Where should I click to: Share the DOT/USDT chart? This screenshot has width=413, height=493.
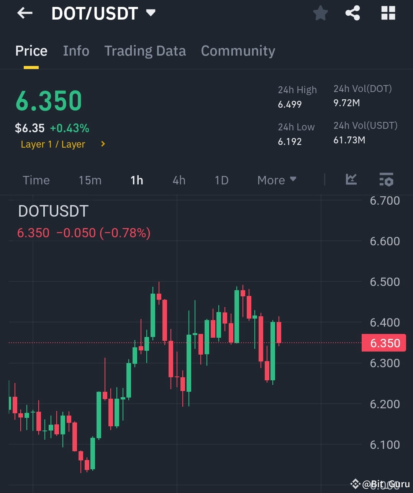point(352,13)
